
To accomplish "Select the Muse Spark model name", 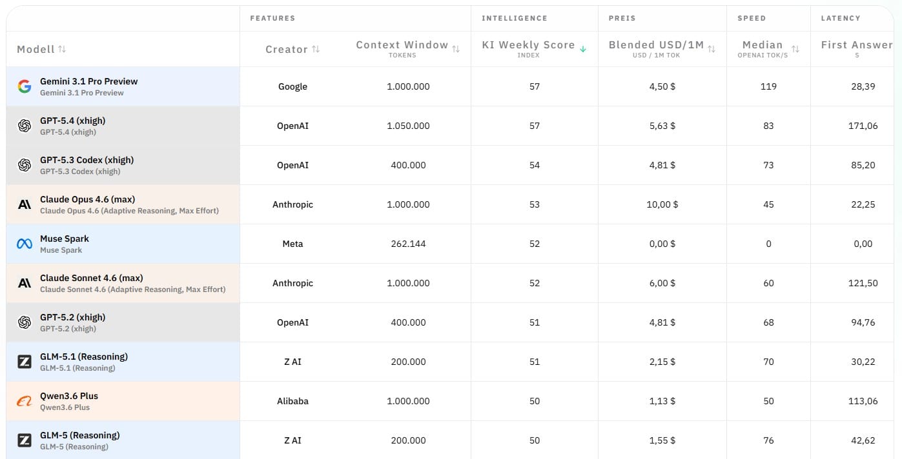I will tap(65, 239).
